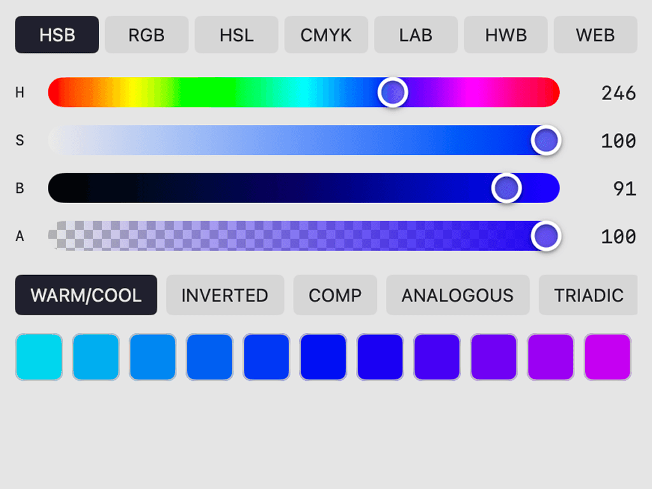Show the ANALOGOUS color palette
Image resolution: width=652 pixels, height=489 pixels.
pyautogui.click(x=457, y=295)
